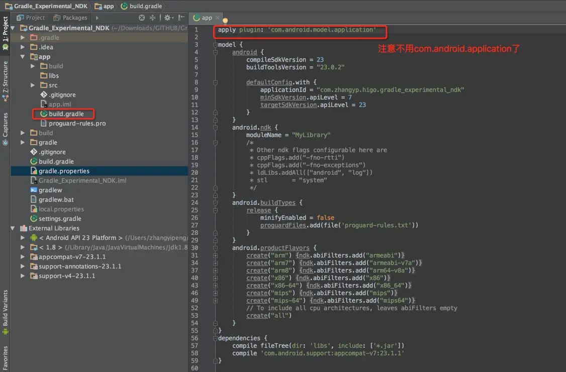The height and width of the screenshot is (372, 566).
Task: Click moduleName "MyLibrary" string
Action: tap(311, 135)
